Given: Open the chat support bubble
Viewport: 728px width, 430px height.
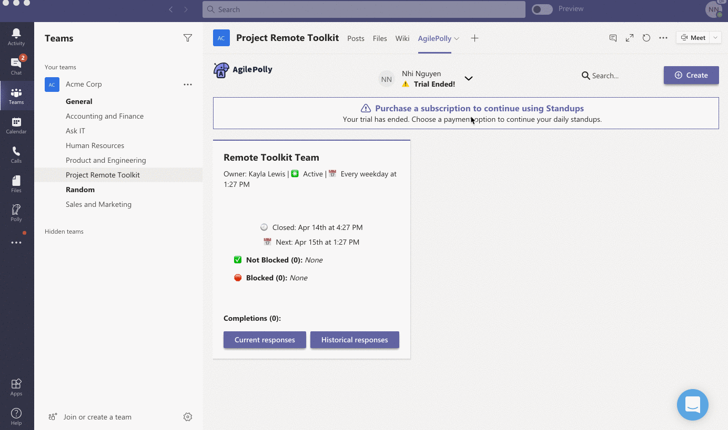Looking at the screenshot, I should [x=693, y=405].
